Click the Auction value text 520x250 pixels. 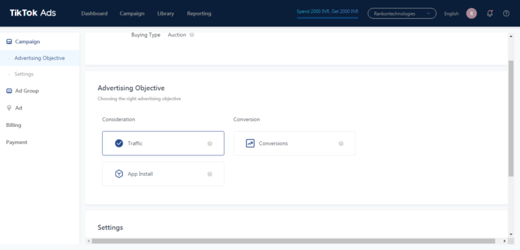coord(177,34)
